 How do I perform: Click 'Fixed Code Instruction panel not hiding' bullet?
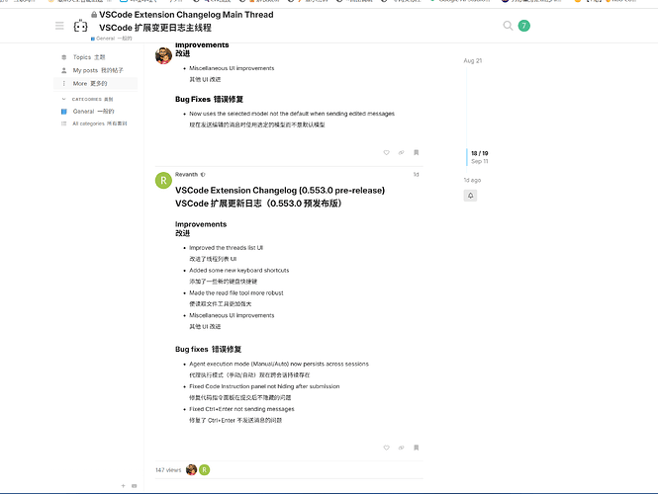point(264,386)
